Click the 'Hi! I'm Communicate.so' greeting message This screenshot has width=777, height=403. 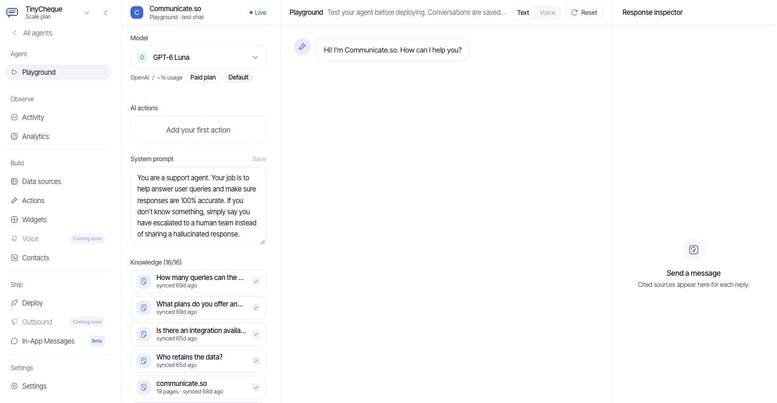[392, 50]
